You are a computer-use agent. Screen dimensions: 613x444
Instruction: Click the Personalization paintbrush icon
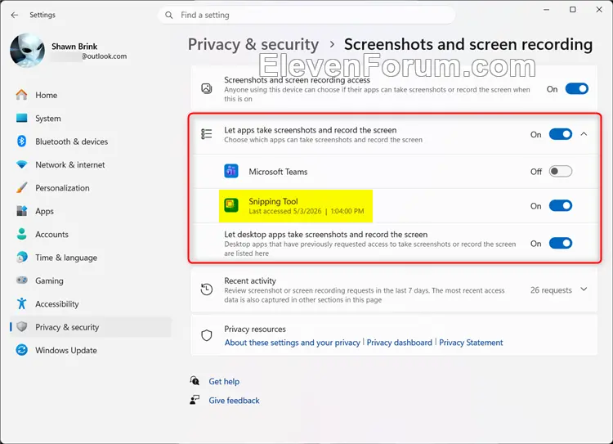tap(21, 188)
